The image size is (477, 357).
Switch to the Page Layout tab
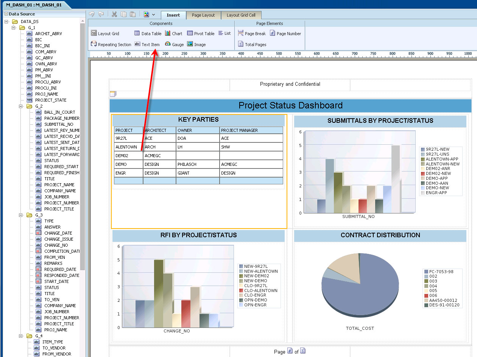[203, 15]
